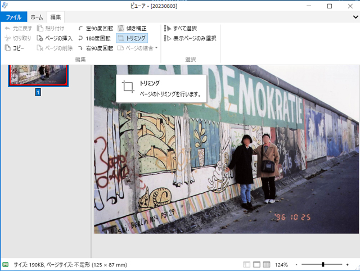Viewport: 360px width, 271px height.
Task: Click the Undo (元に戻す) icon
Action: 7,29
